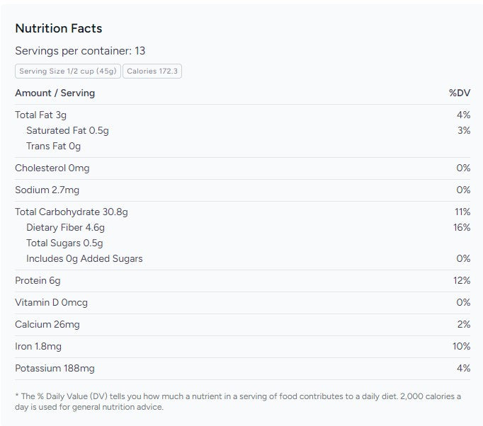Click the Saturated Fat 0.5g label
The height and width of the screenshot is (426, 483).
pyautogui.click(x=67, y=130)
